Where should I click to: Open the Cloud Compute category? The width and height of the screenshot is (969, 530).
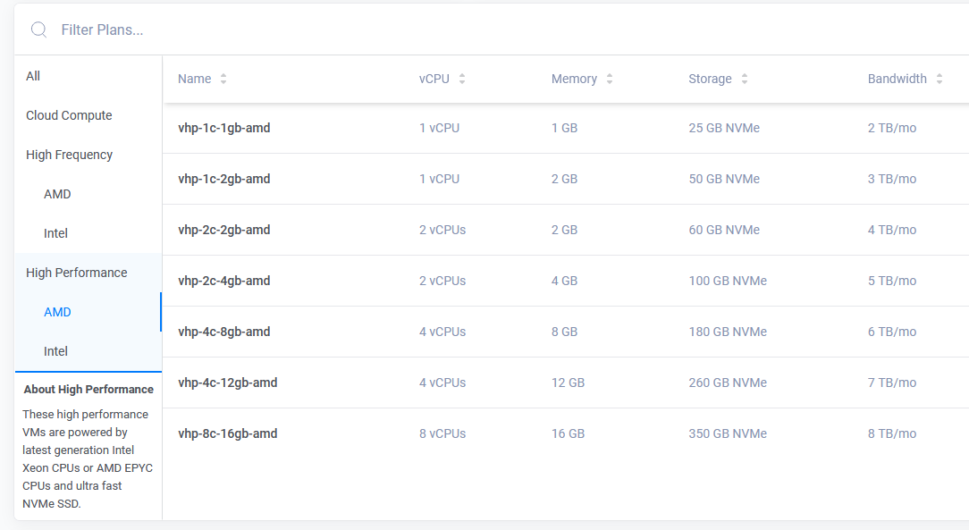69,115
